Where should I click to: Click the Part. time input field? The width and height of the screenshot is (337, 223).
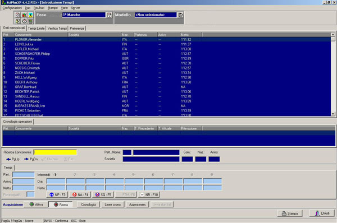pyautogui.click(x=24, y=175)
